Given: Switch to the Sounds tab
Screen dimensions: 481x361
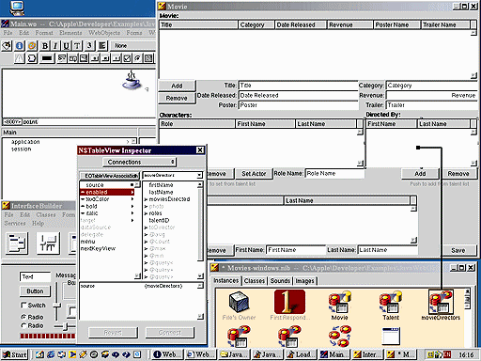Looking at the screenshot, I should pos(280,281).
